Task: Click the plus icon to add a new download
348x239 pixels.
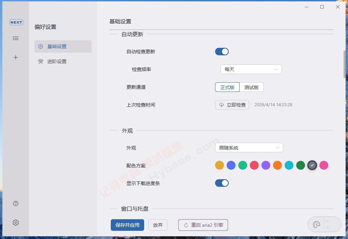Action: coord(16,57)
